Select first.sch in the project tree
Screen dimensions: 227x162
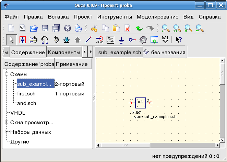pyautogui.click(x=26, y=94)
